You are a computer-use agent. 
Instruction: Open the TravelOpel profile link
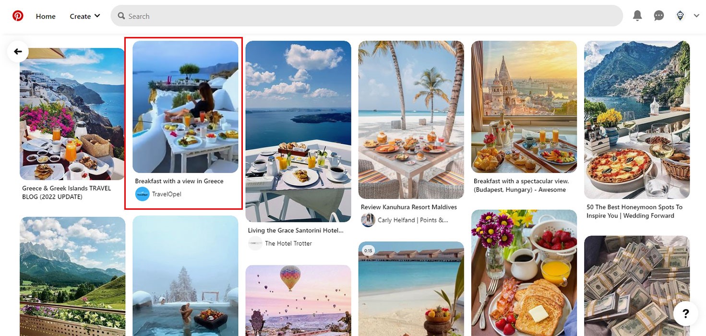point(167,194)
